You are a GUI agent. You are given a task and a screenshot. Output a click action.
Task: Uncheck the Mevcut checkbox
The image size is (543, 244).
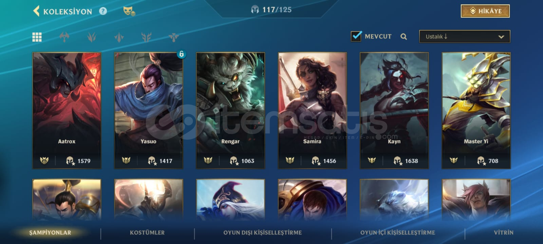click(356, 36)
